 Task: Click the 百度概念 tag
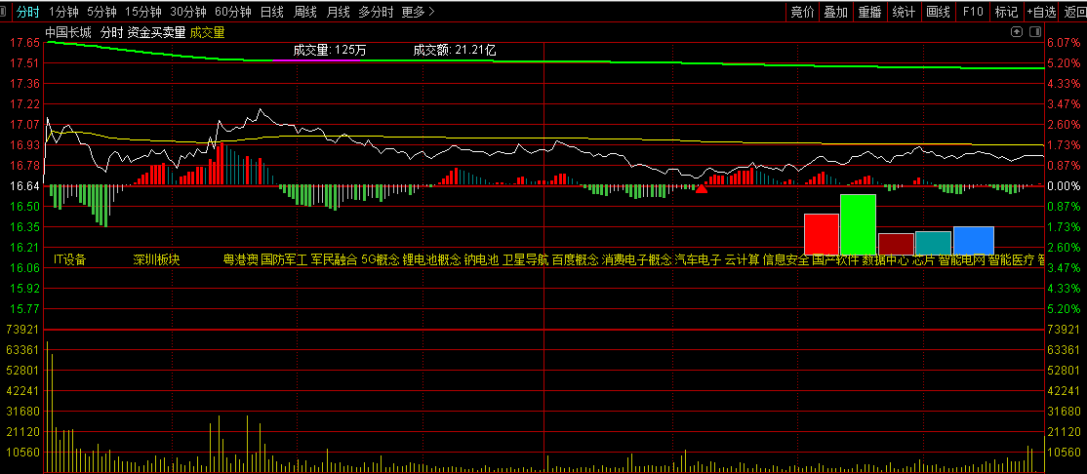[576, 260]
